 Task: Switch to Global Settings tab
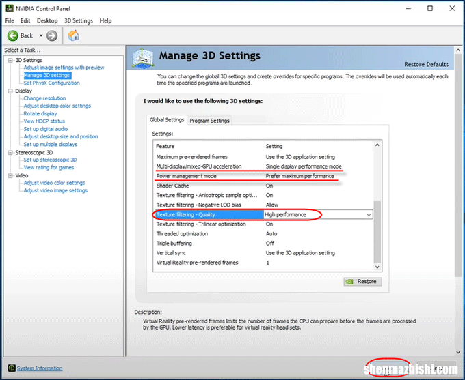(167, 120)
